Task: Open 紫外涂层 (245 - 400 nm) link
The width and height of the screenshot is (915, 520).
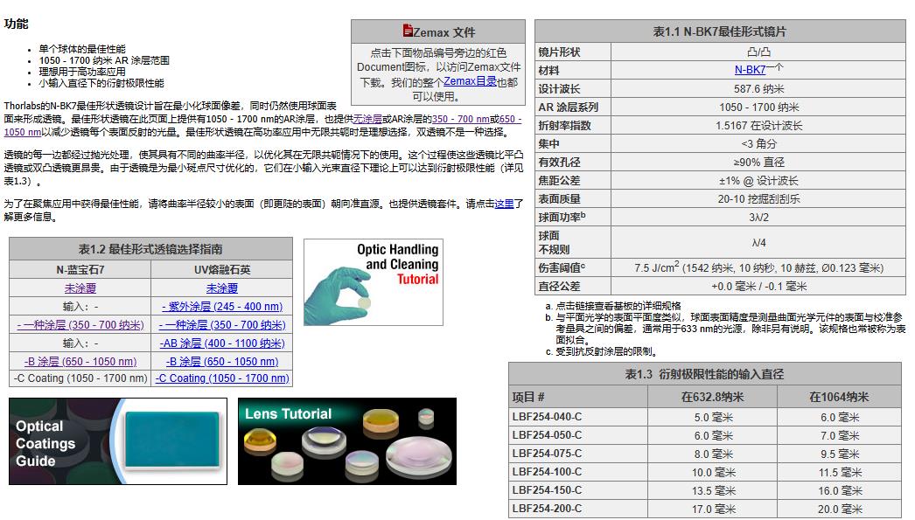Action: pos(221,307)
